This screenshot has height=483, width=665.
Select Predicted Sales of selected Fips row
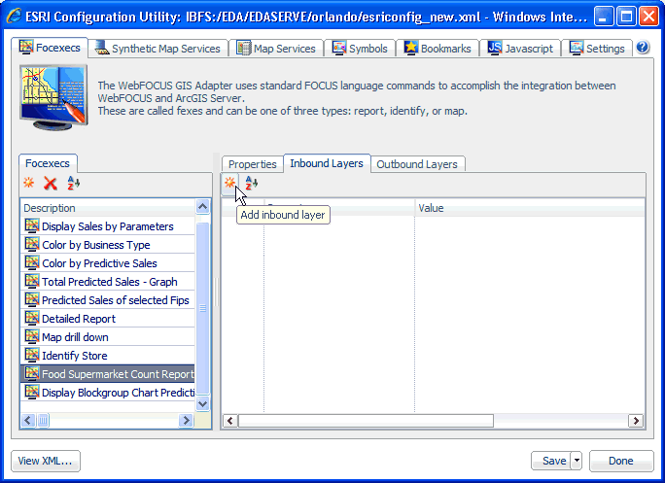click(x=108, y=299)
